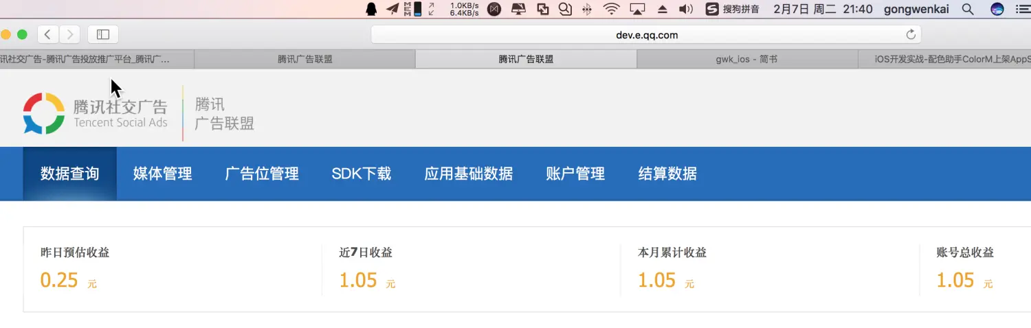
Task: Toggle the Safari sidebar button
Action: click(103, 34)
